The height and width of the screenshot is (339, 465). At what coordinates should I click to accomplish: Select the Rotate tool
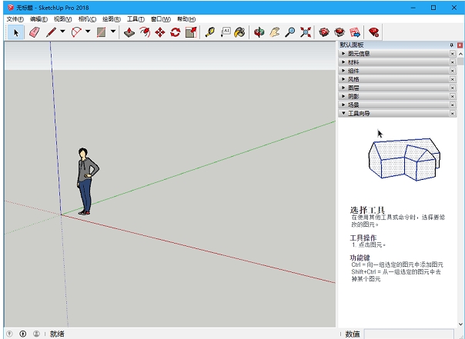(x=176, y=32)
